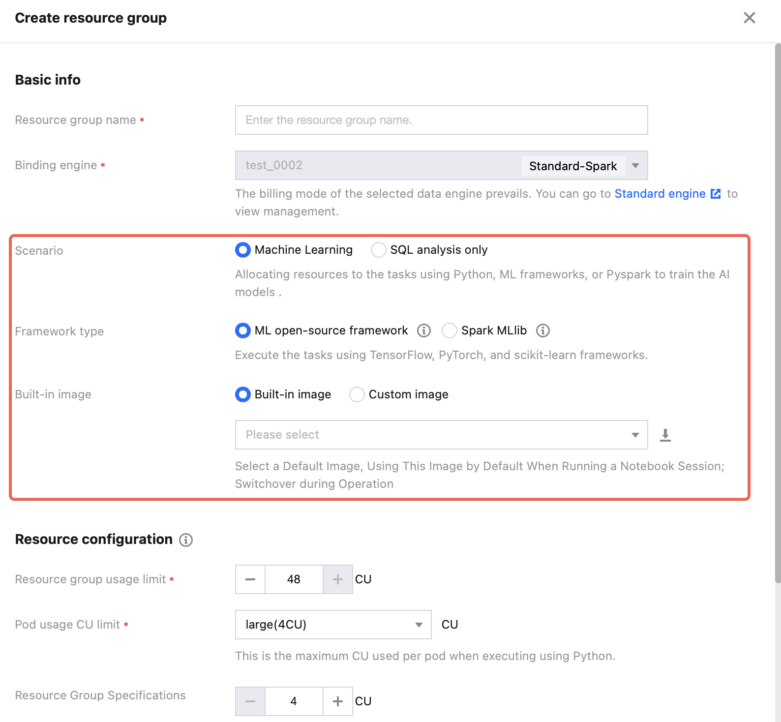Select the SQL analysis only scenario
781x722 pixels.
point(379,250)
